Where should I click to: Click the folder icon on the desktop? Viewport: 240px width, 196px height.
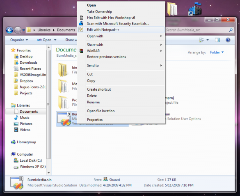click(x=172, y=9)
